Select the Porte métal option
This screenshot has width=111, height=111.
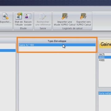point(105,93)
